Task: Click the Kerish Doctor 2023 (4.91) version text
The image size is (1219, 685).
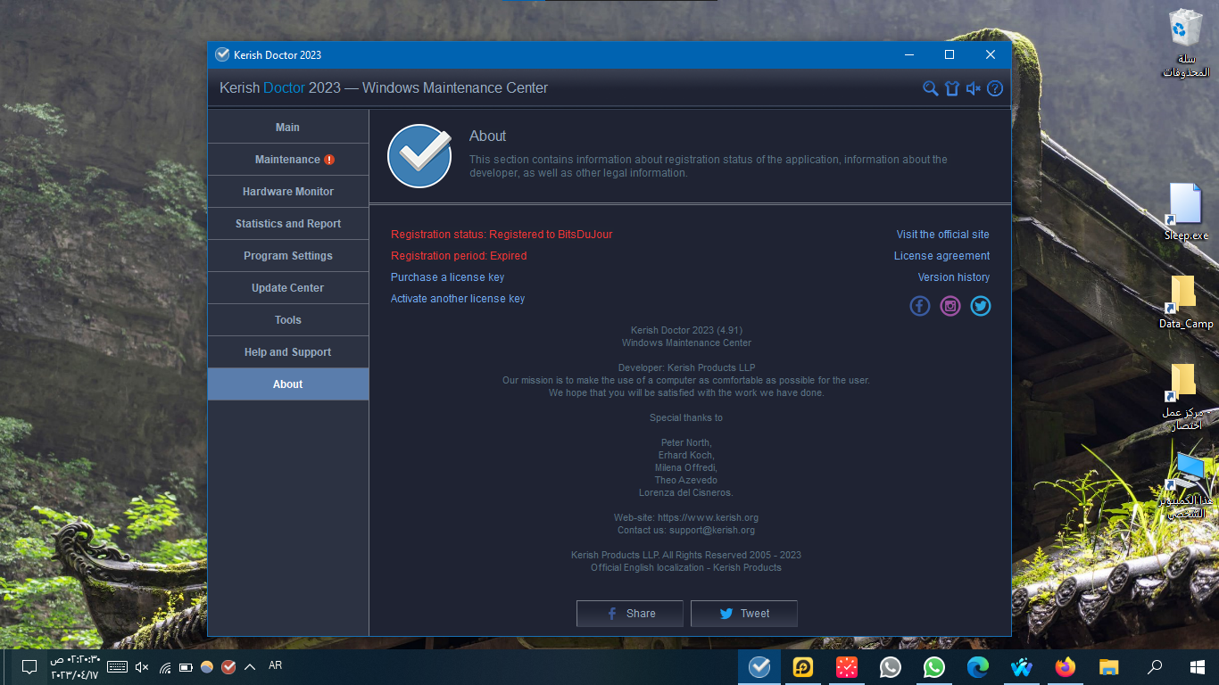Action: coord(686,330)
